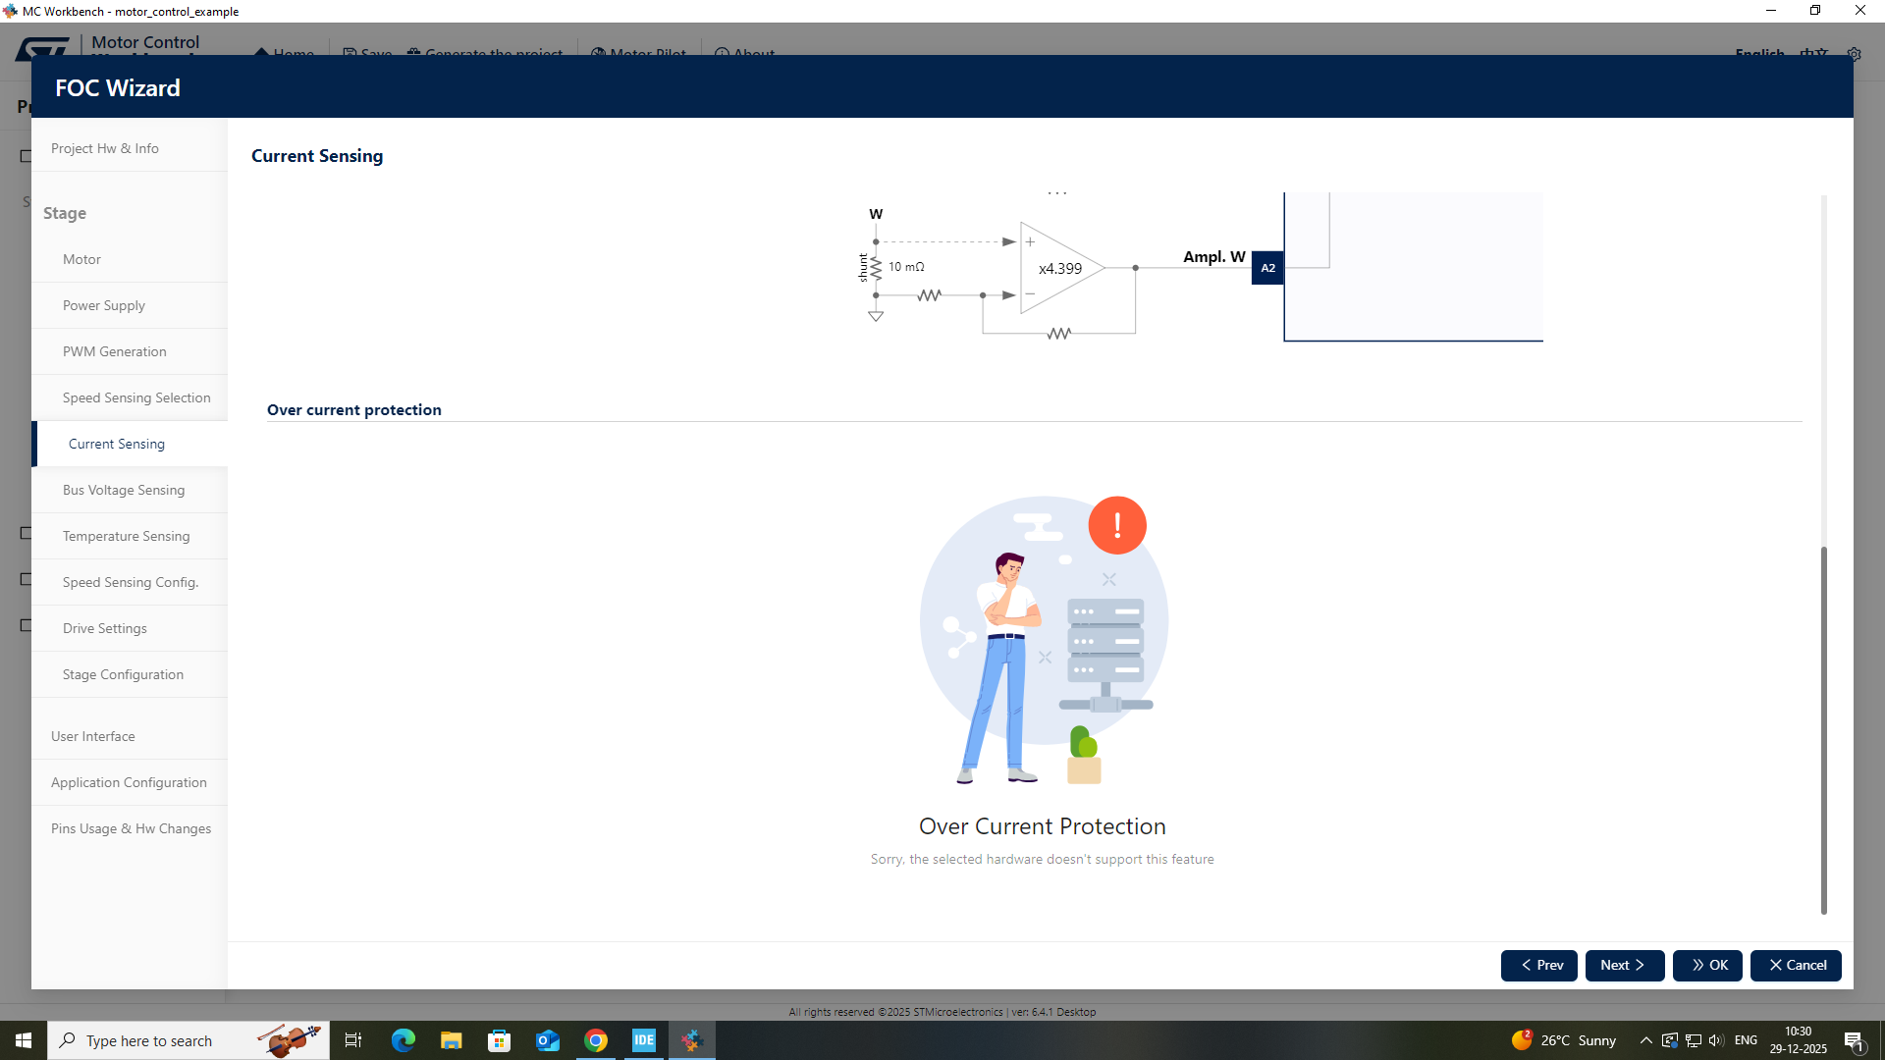This screenshot has width=1885, height=1060.
Task: Open notification center icon
Action: pos(1854,1040)
